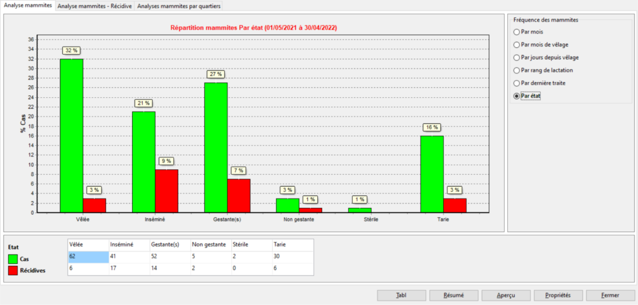Screen dimensions: 638x305
Task: Open chart Propriétés button
Action: tap(545, 295)
